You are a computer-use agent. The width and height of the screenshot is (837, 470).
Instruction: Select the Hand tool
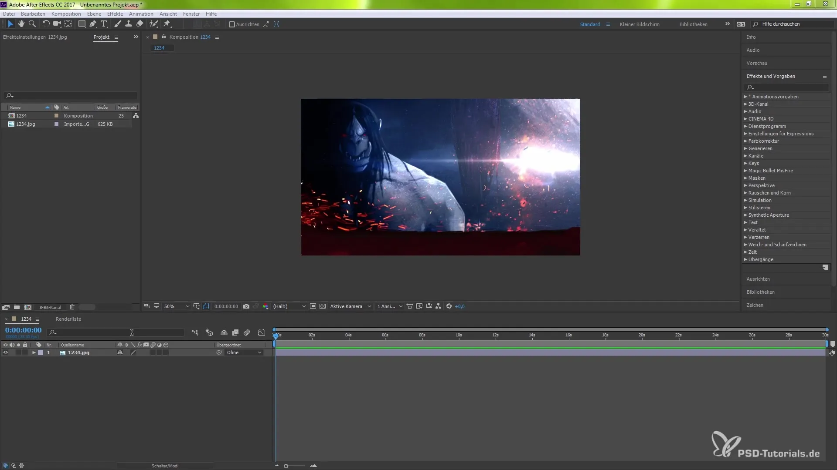(21, 24)
